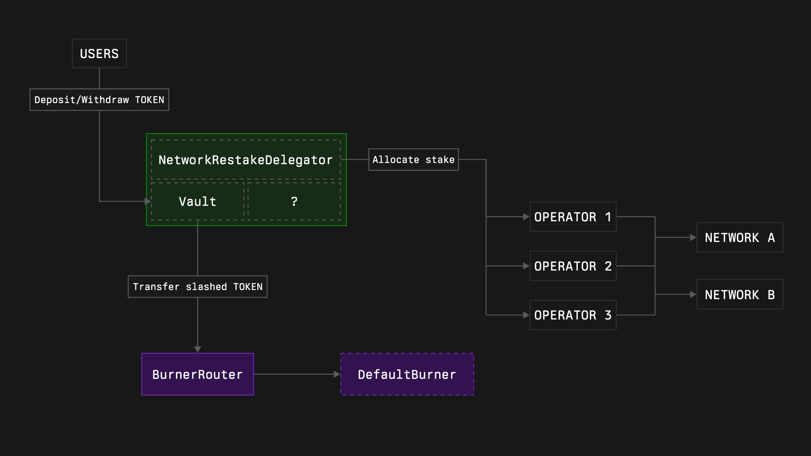Click the 'Transfer slashed TOKEN' label

197,286
